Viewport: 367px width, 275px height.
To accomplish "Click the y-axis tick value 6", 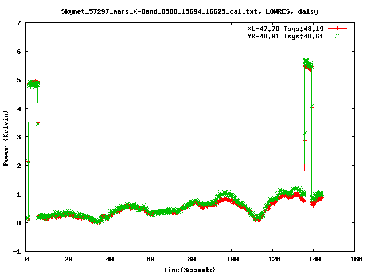I will [x=19, y=52].
